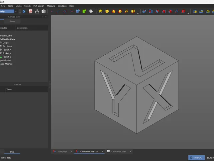Open the subtractive primitive dropdown arrow
This screenshot has height=161, width=214.
pyautogui.click(x=188, y=13)
